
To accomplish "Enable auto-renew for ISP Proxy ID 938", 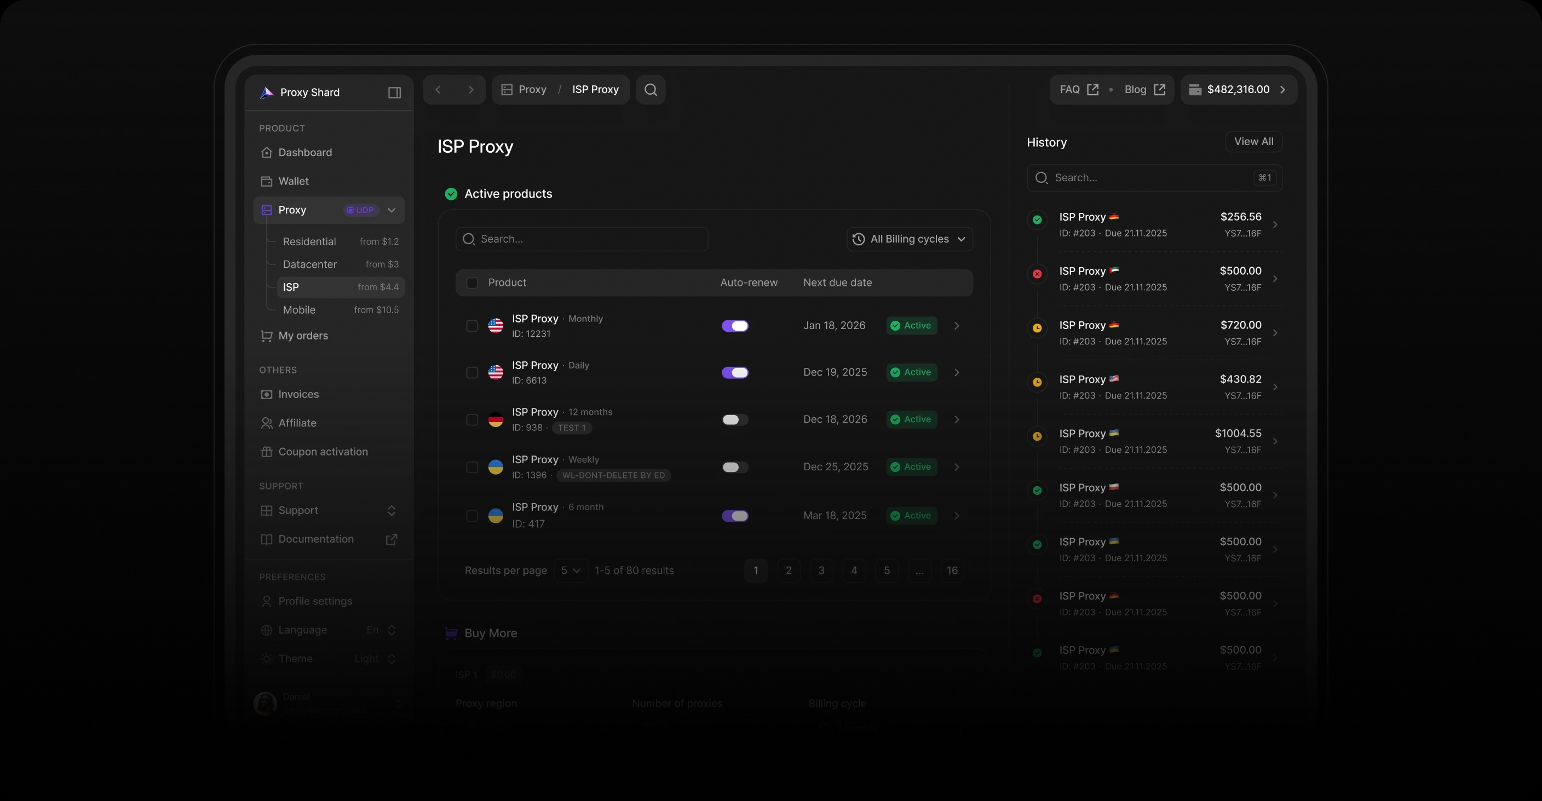I will tap(735, 419).
